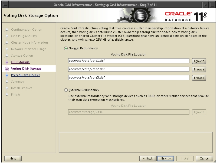
Task: Browse for the vote1.dbf file location
Action: 199,61
